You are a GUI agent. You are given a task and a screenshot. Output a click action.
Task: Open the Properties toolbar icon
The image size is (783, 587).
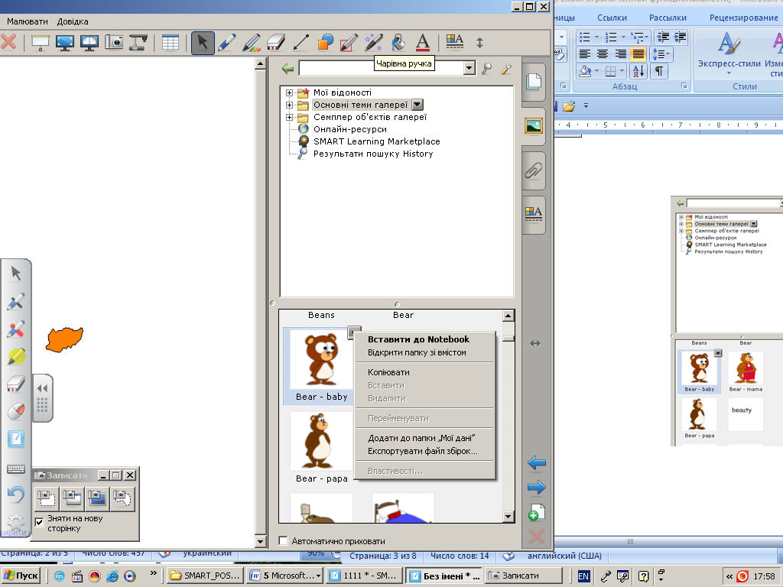click(x=454, y=43)
